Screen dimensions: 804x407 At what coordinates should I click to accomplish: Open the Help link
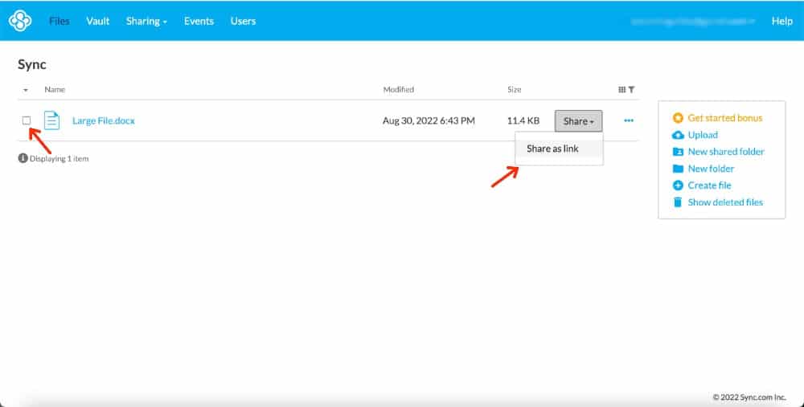(x=782, y=21)
